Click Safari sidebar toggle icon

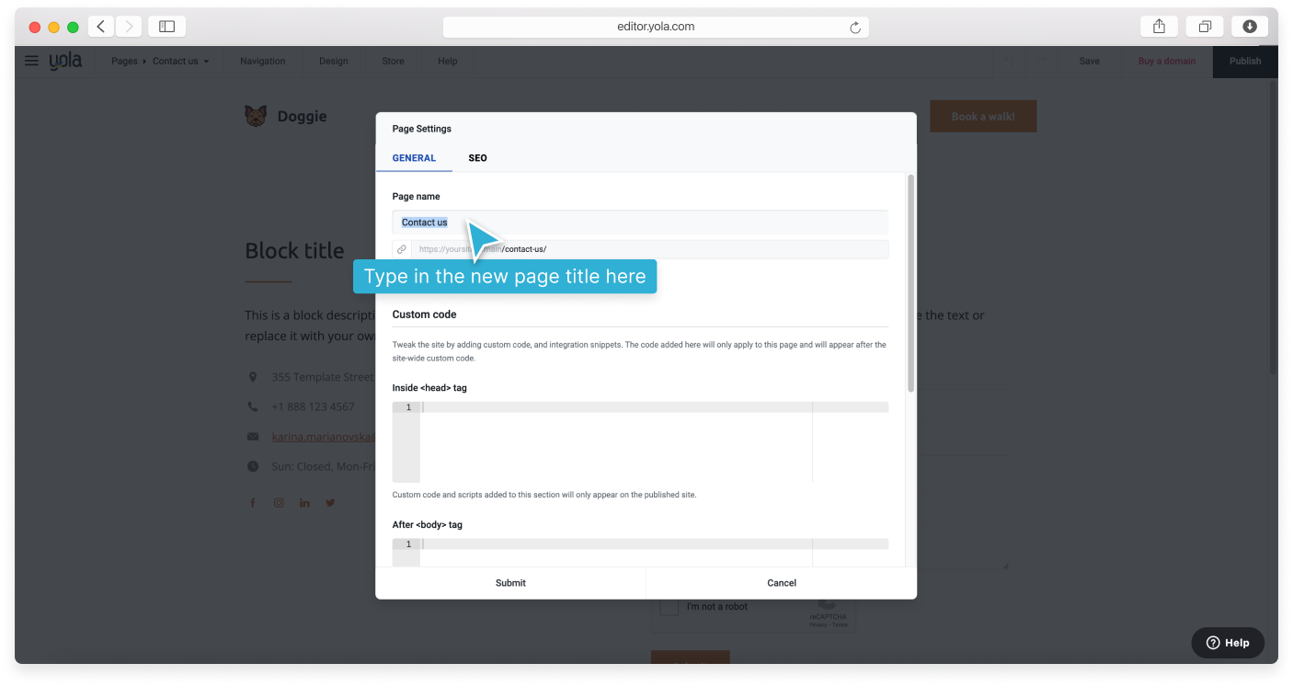tap(166, 27)
